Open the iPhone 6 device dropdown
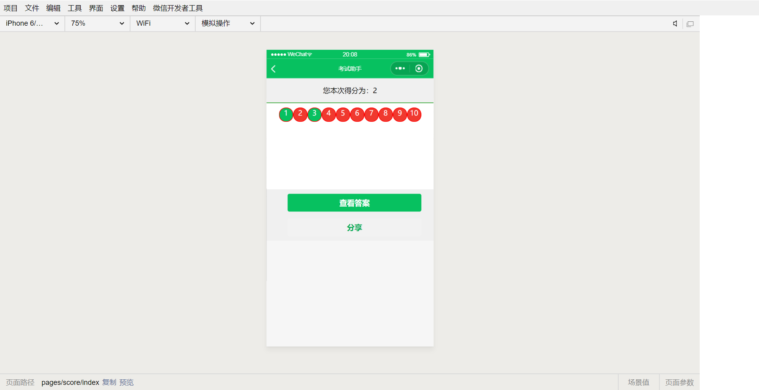The height and width of the screenshot is (390, 759). (x=32, y=23)
